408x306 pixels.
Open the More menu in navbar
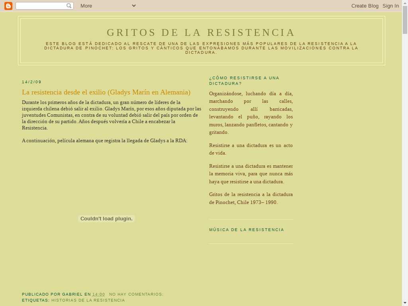86,6
